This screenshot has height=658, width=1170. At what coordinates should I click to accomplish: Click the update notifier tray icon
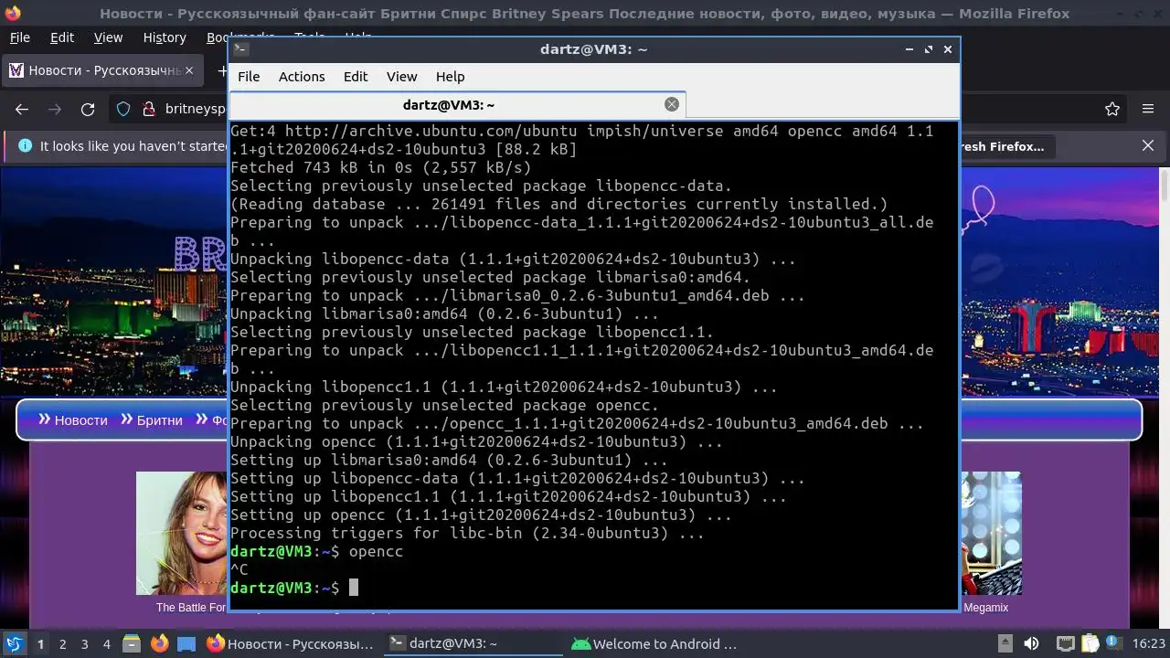tap(1114, 643)
